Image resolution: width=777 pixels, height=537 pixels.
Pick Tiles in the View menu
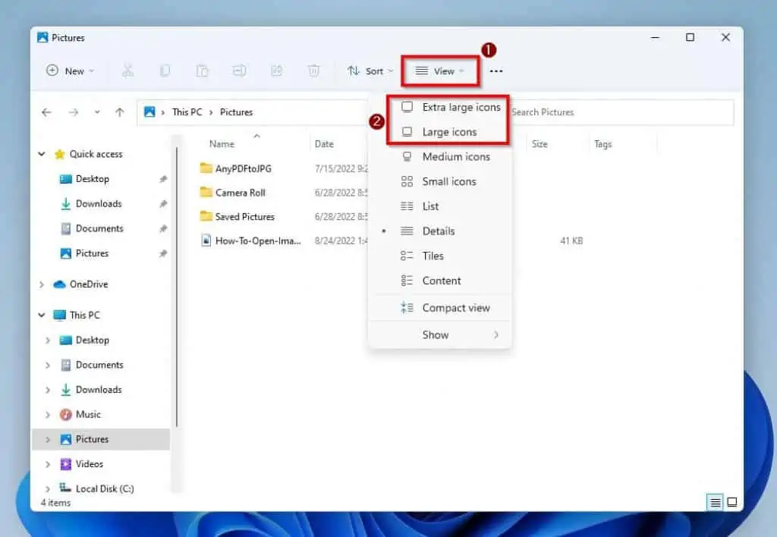(x=440, y=256)
